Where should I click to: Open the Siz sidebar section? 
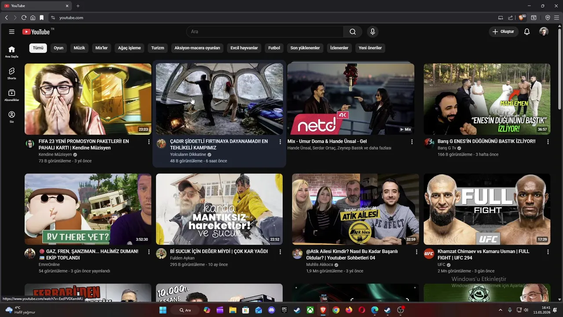coord(12,117)
